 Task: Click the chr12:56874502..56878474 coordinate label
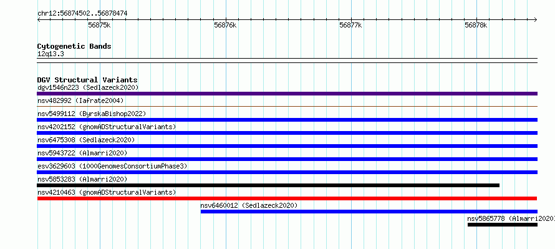click(x=82, y=14)
